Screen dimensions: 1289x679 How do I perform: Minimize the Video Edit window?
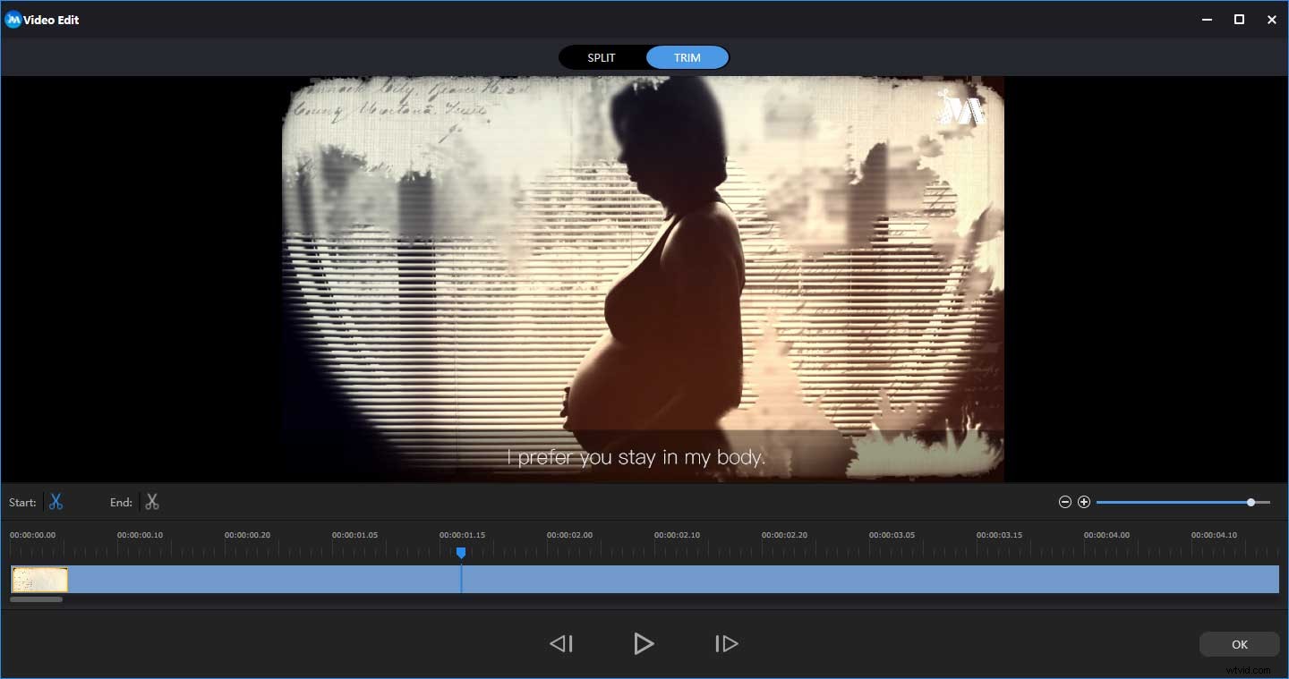(1207, 19)
